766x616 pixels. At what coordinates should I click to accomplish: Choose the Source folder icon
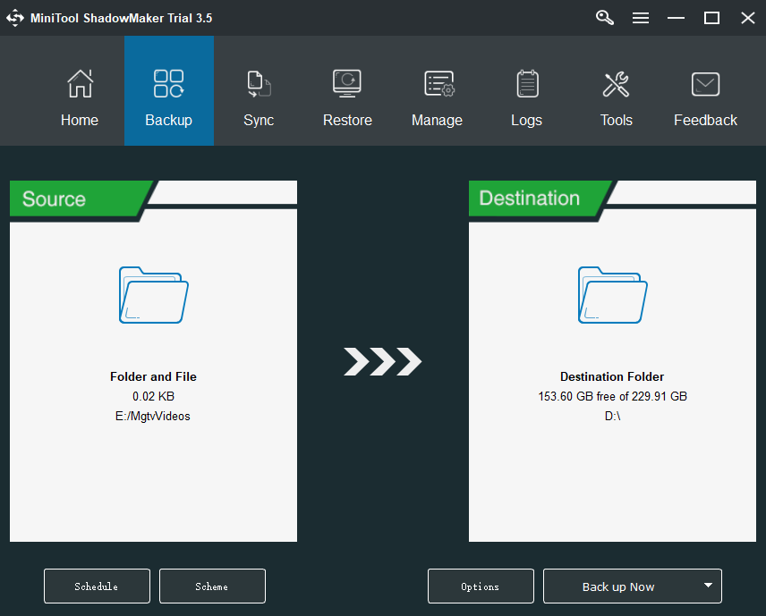point(154,295)
